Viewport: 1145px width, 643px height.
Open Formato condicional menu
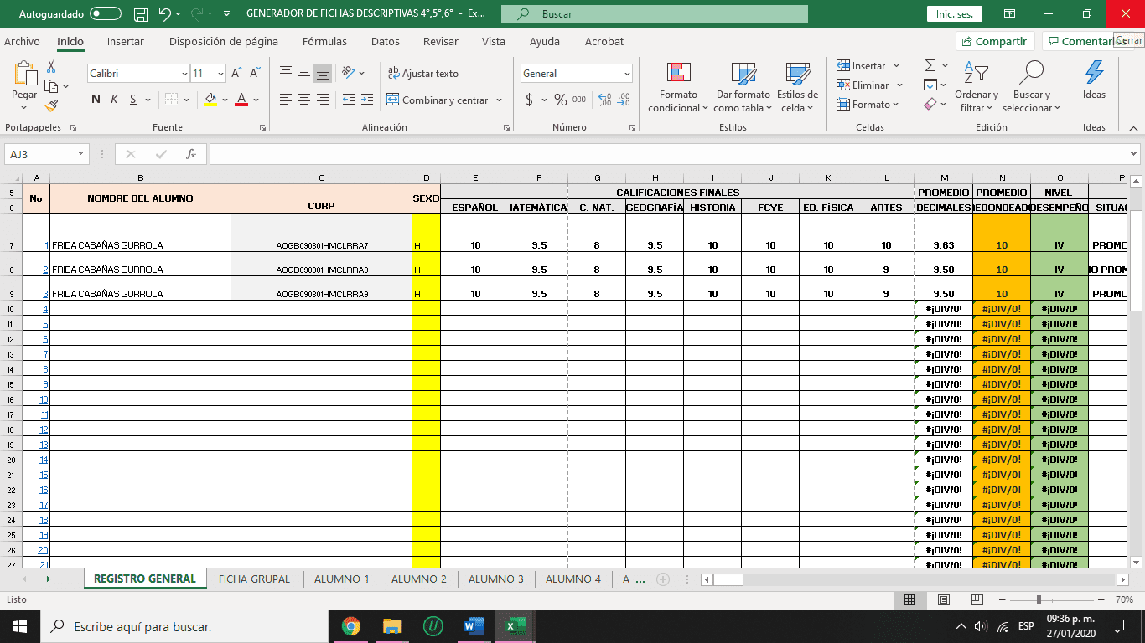678,87
